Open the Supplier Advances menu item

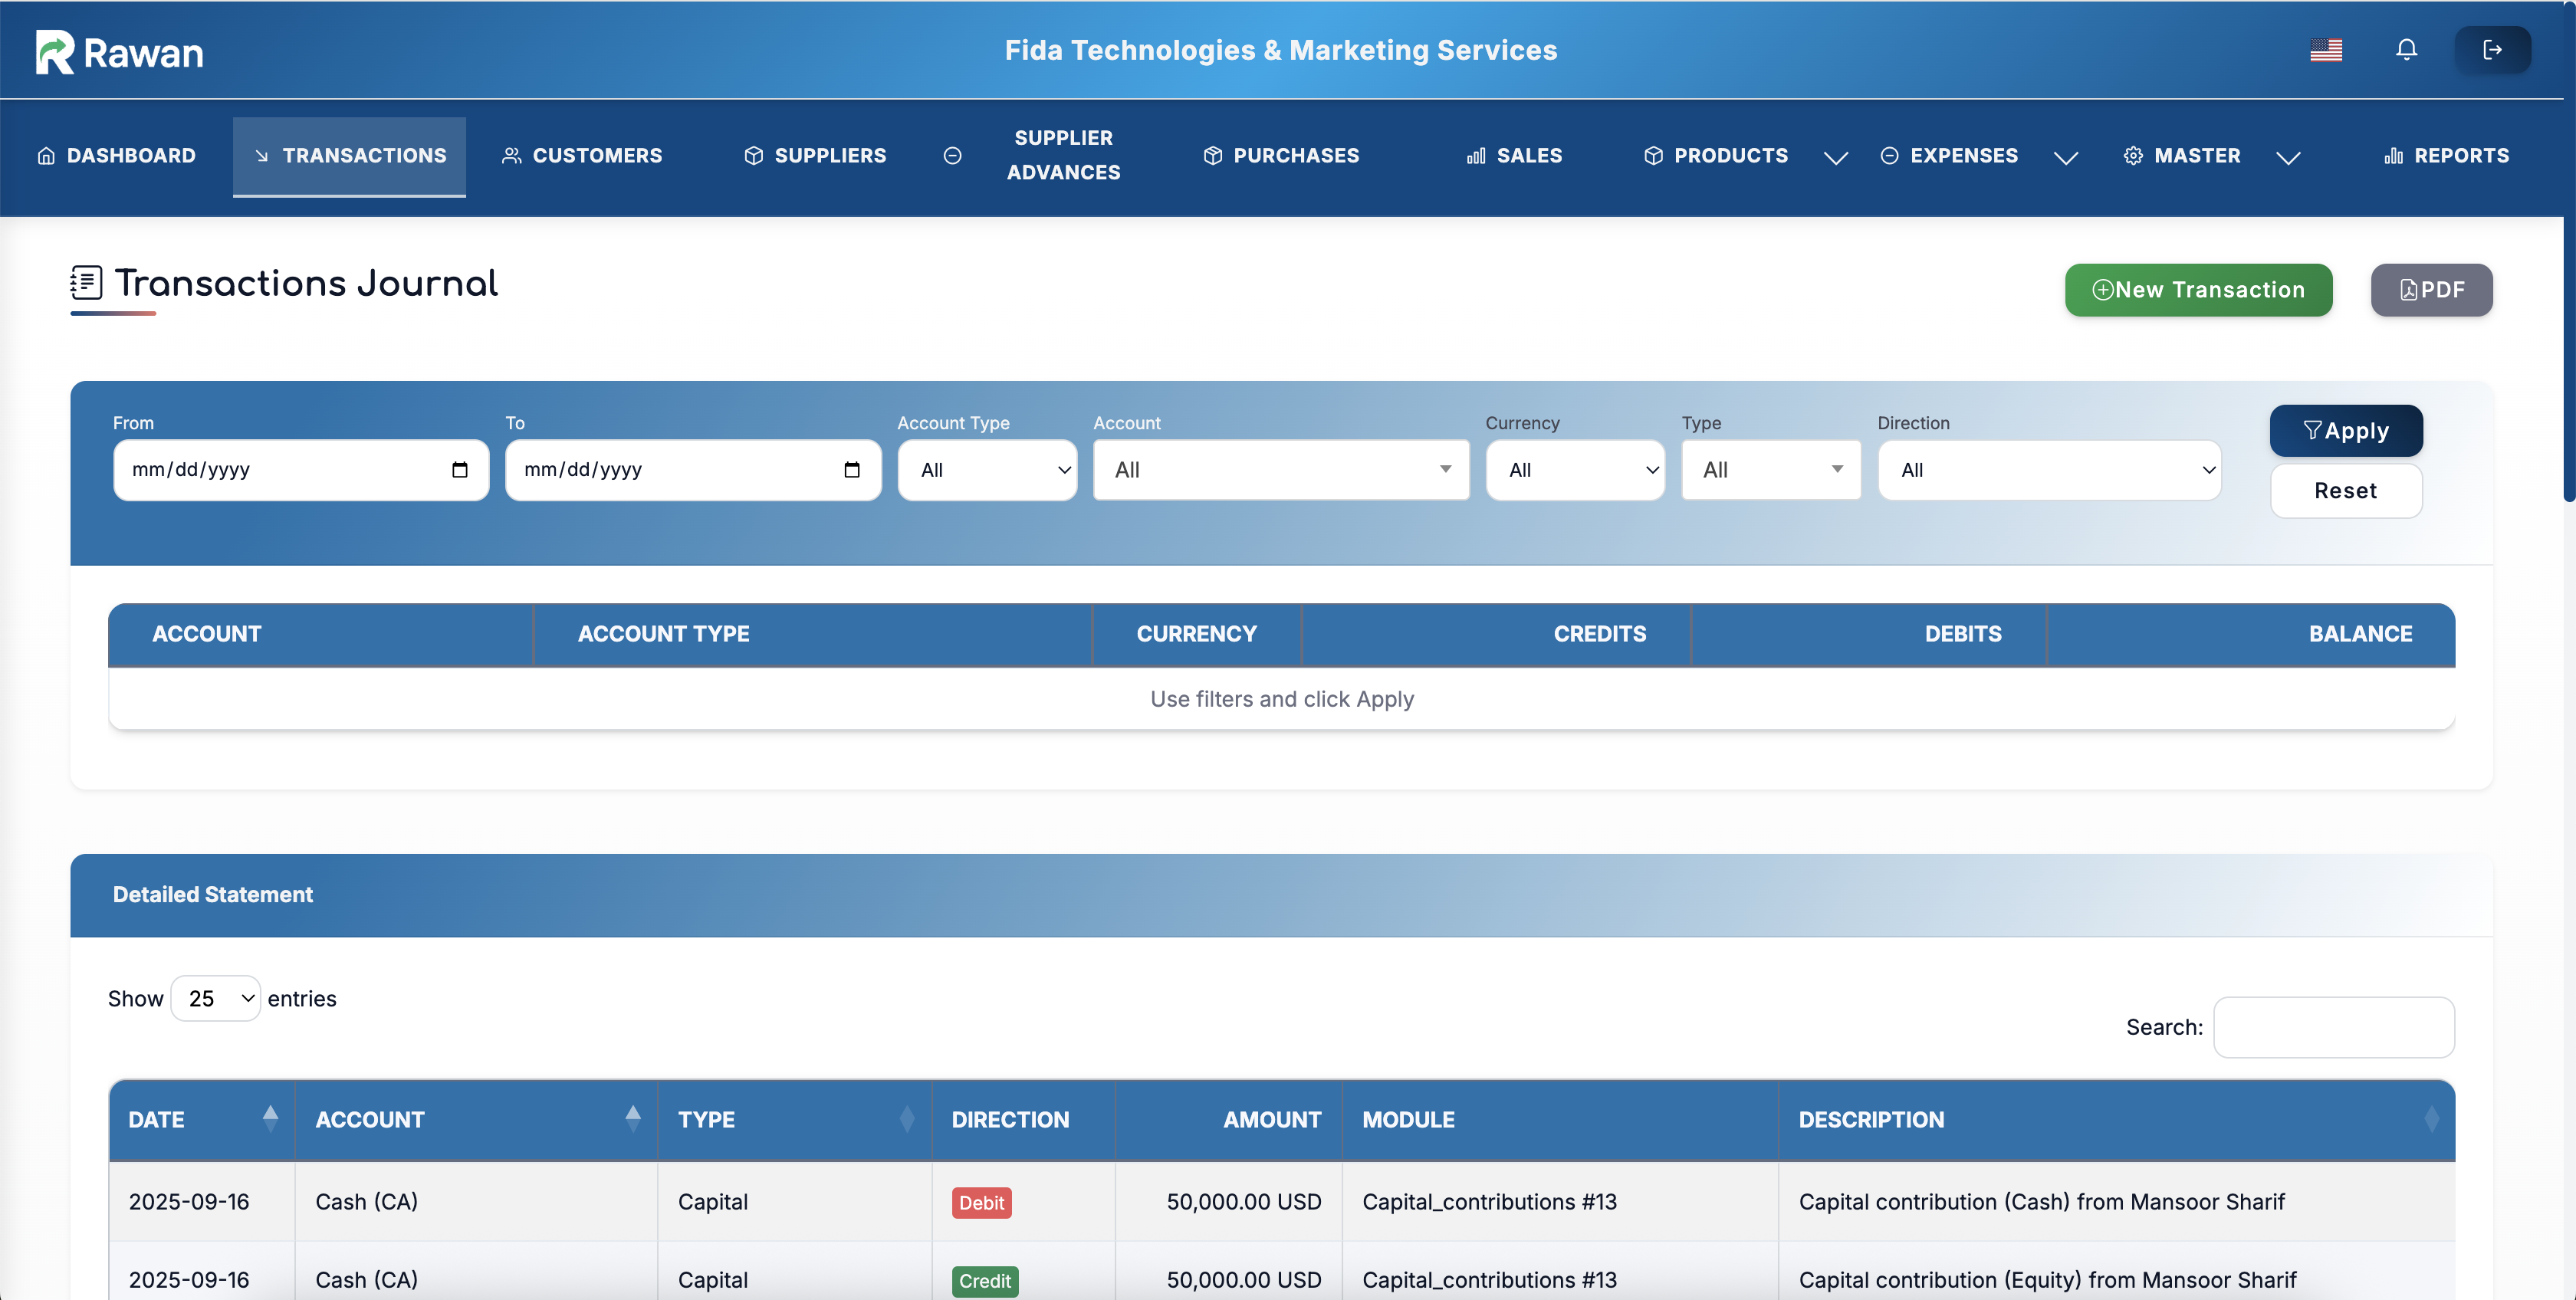pyautogui.click(x=1062, y=155)
